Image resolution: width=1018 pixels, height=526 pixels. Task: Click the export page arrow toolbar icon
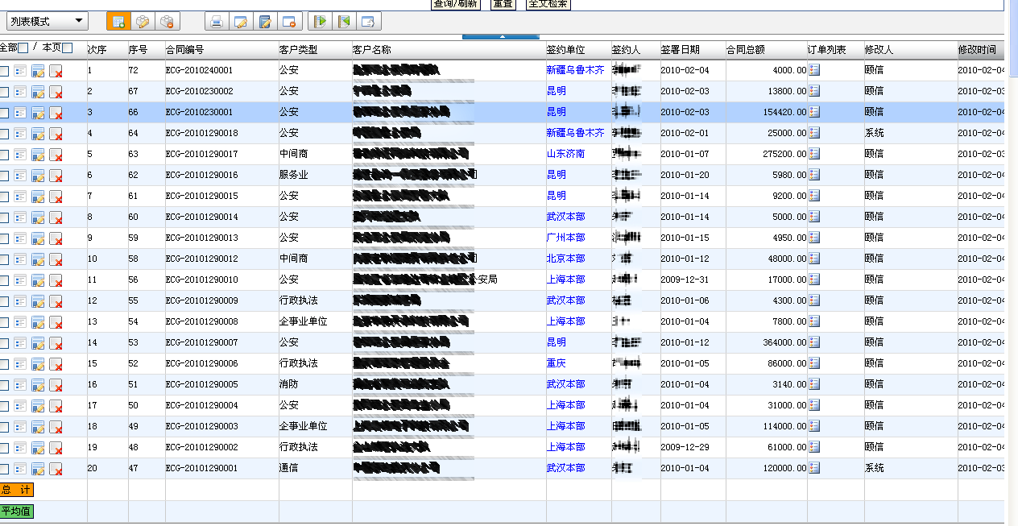point(369,22)
